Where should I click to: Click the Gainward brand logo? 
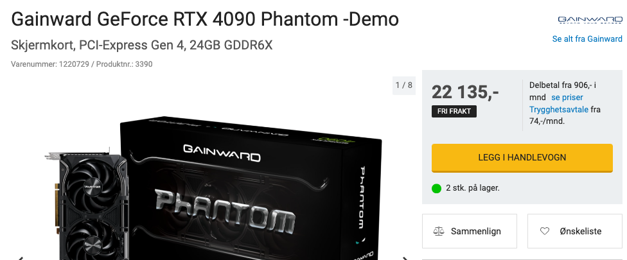click(590, 20)
